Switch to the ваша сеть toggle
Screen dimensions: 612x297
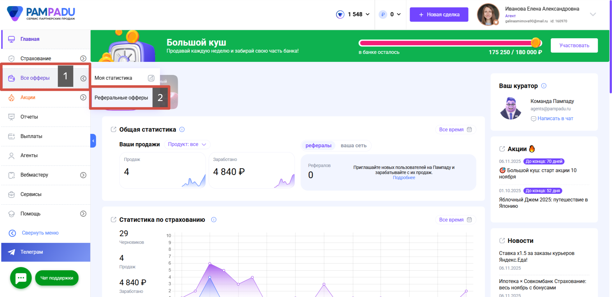pyautogui.click(x=354, y=146)
